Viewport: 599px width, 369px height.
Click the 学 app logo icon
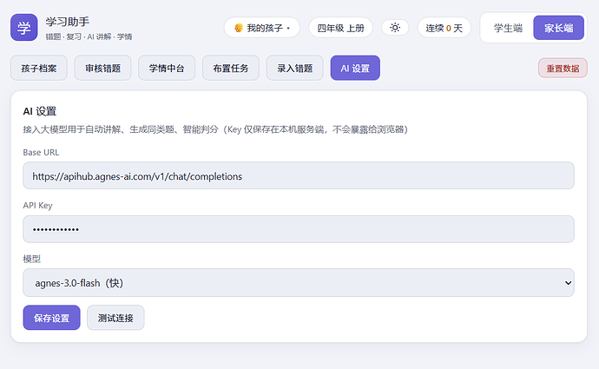(x=23, y=28)
